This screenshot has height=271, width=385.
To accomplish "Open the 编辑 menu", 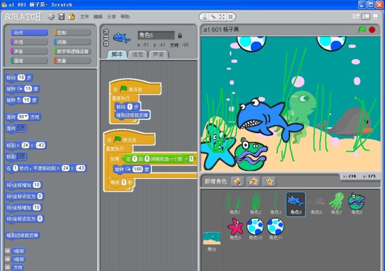I will tap(98, 17).
